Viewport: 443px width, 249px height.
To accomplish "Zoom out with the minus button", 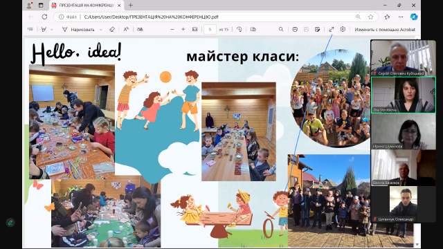I will 172,29.
